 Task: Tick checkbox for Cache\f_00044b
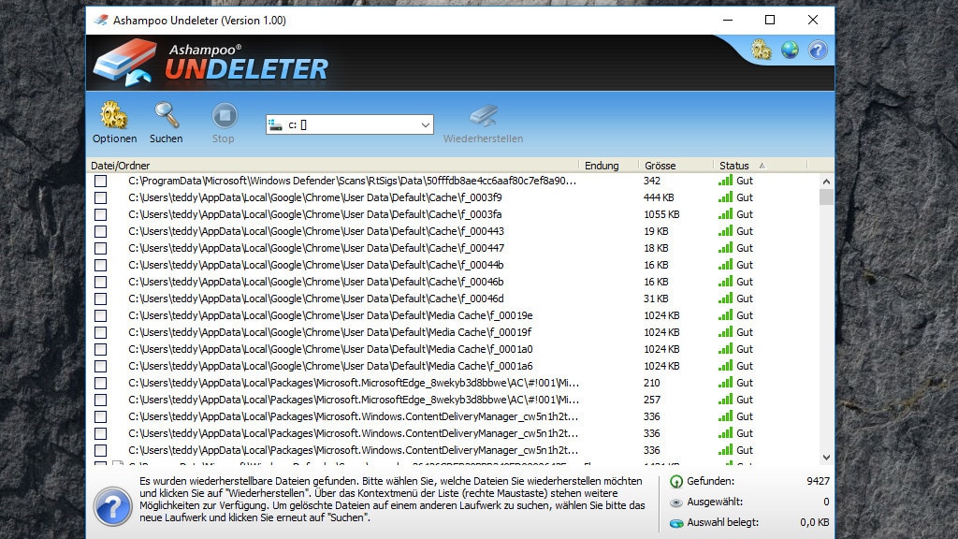coord(101,265)
